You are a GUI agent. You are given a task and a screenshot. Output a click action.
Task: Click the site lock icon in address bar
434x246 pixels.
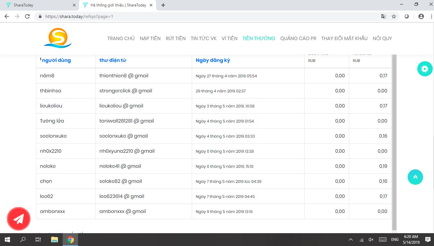pyautogui.click(x=40, y=16)
